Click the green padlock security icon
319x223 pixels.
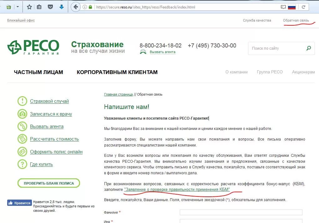point(90,7)
